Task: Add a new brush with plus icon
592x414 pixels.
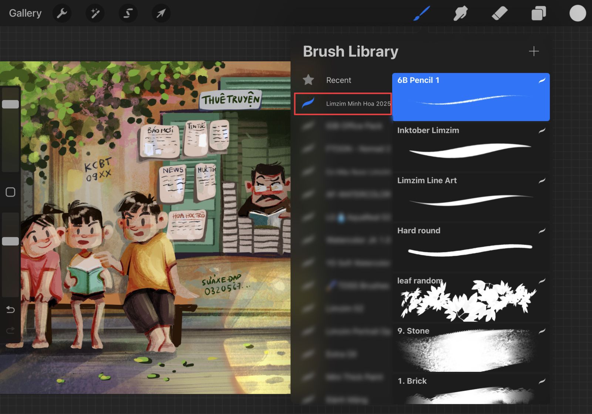Action: 534,51
